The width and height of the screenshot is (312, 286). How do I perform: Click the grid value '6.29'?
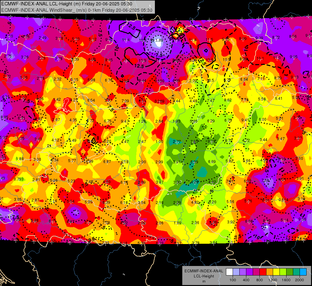point(211,121)
